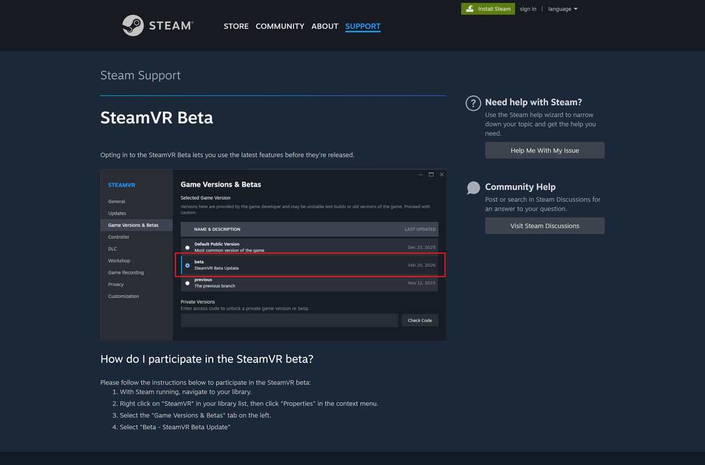Click the private version access code field
705x465 pixels.
coord(289,320)
